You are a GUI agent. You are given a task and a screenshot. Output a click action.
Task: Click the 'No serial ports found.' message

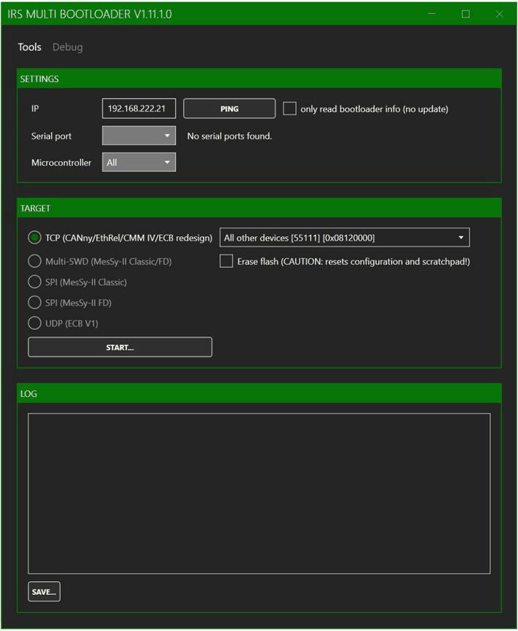tap(229, 136)
